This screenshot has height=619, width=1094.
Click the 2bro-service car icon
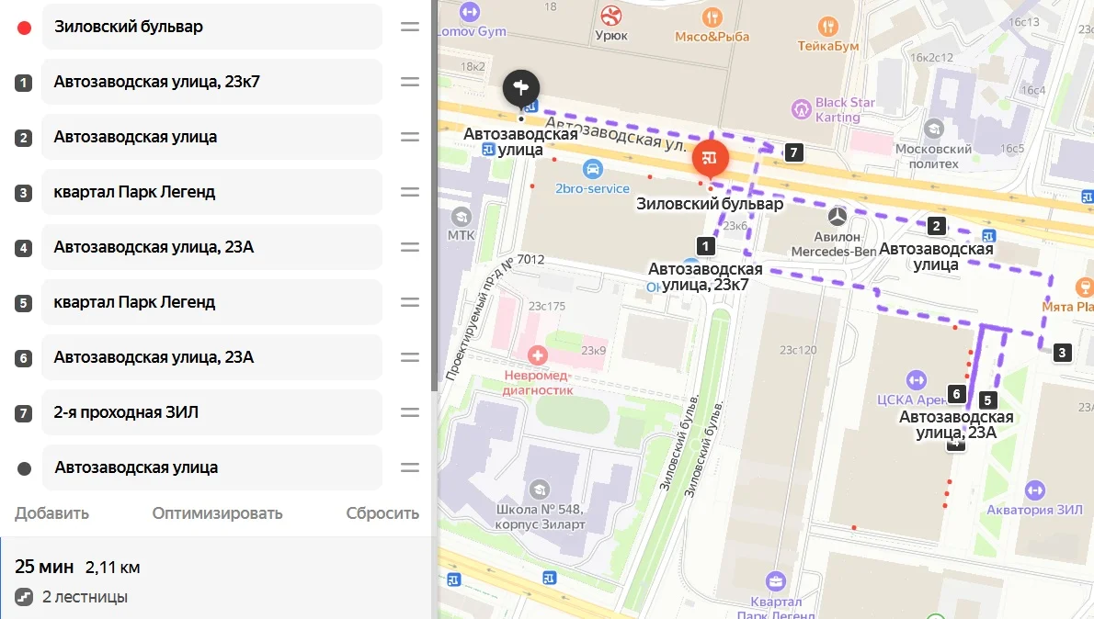pos(592,169)
